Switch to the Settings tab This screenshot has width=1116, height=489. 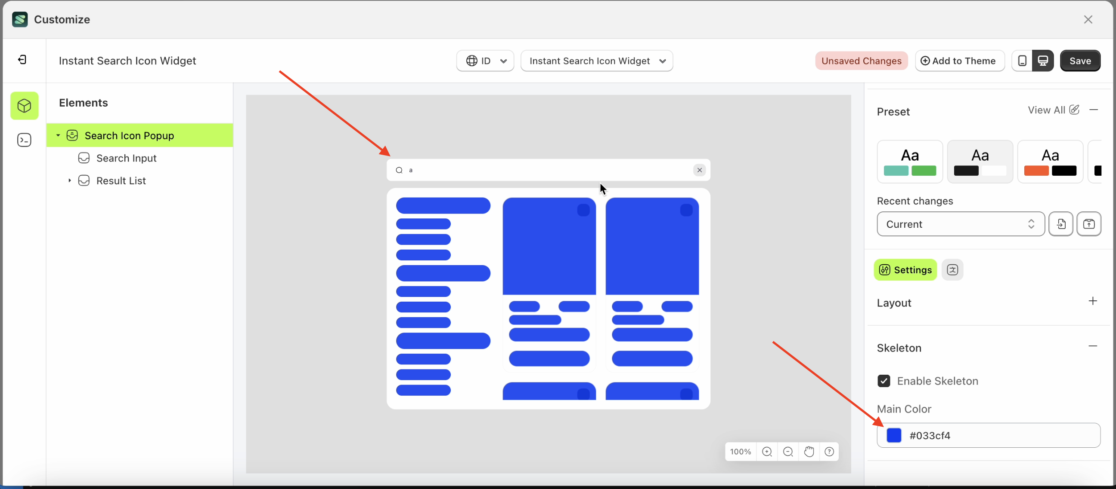pos(905,269)
